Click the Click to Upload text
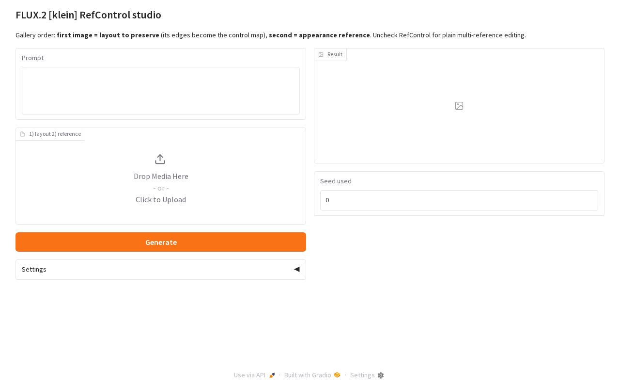Viewport: 620px width, 388px height. tap(161, 200)
